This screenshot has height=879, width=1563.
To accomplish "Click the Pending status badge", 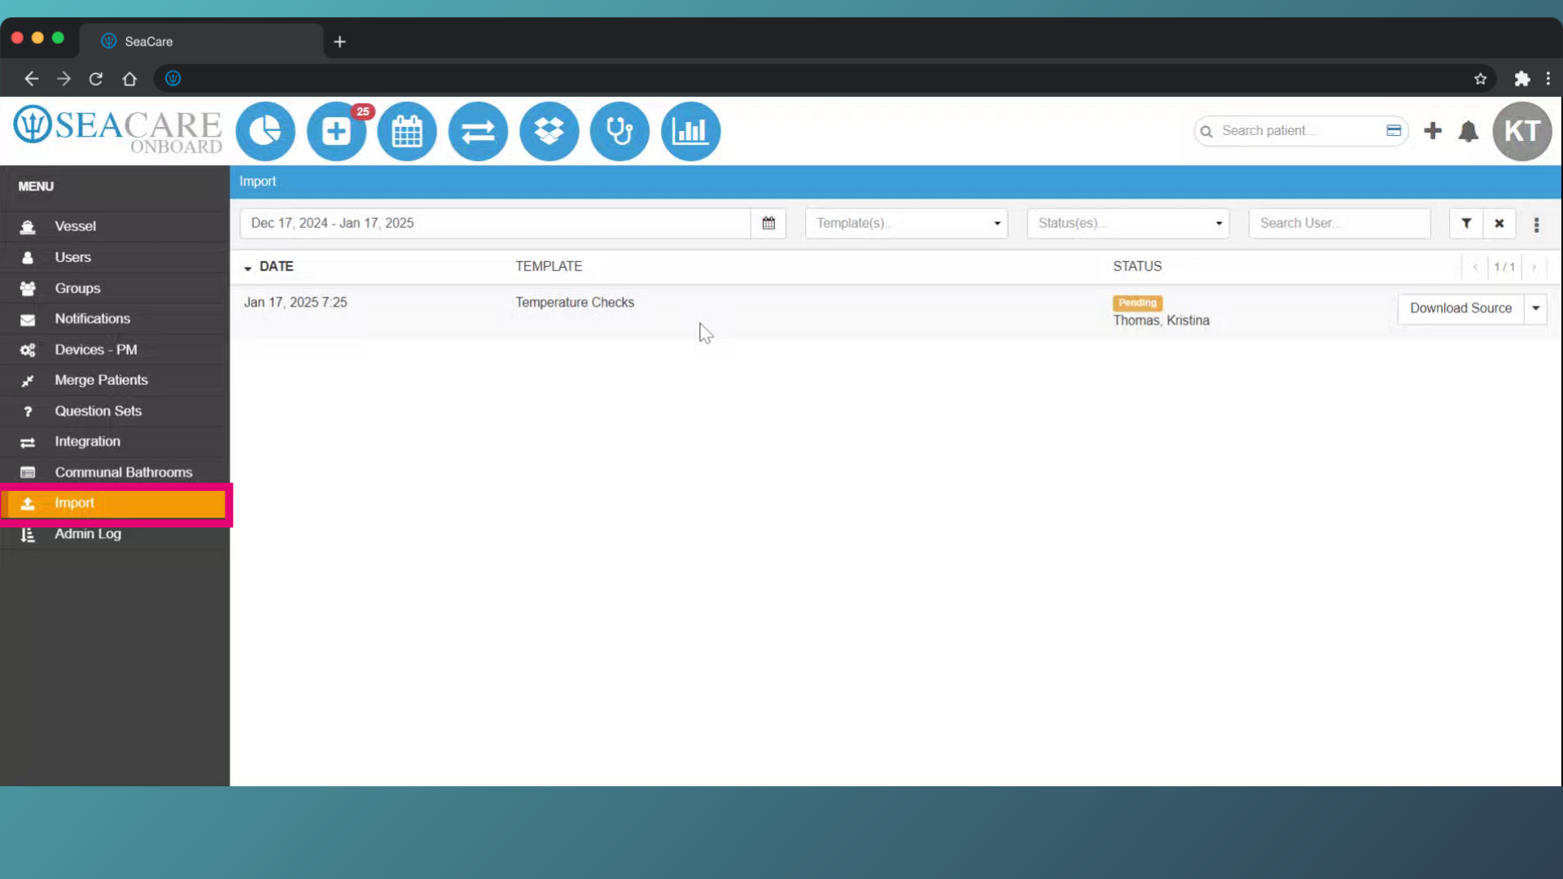I will tap(1137, 303).
